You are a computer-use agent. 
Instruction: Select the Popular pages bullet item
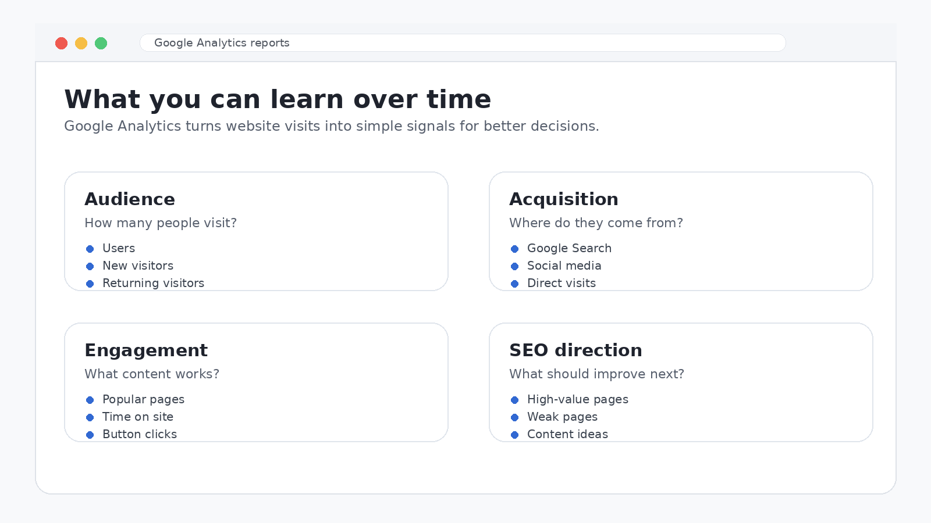135,399
